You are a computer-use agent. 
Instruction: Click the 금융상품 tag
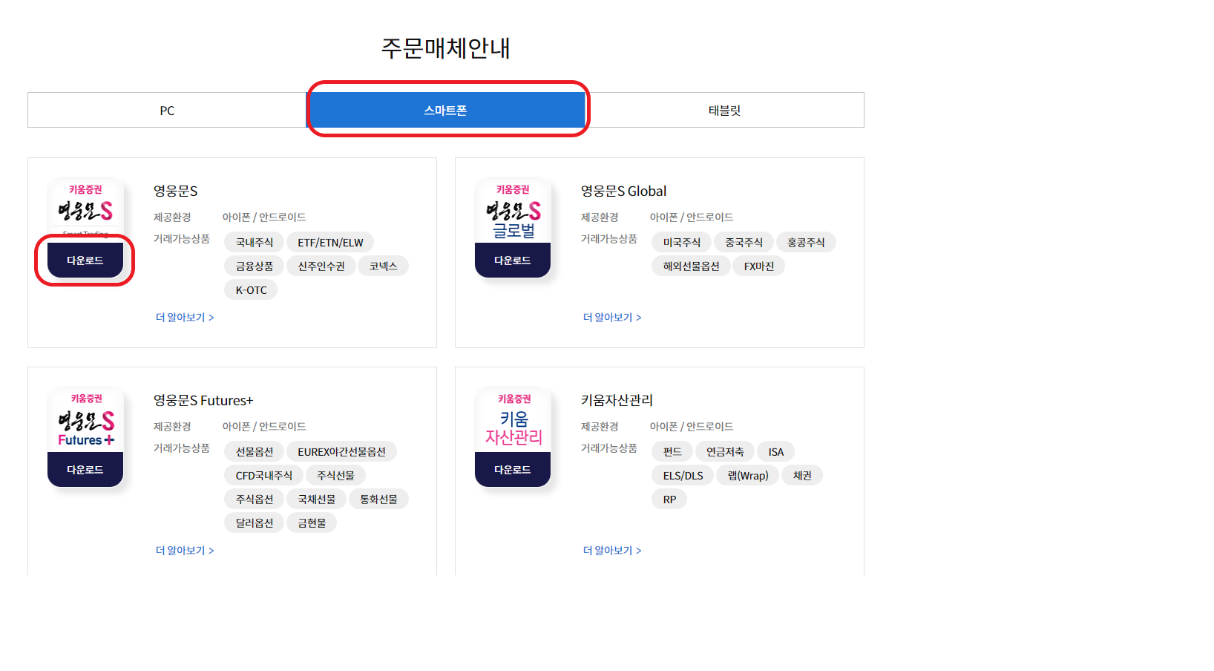coord(255,266)
